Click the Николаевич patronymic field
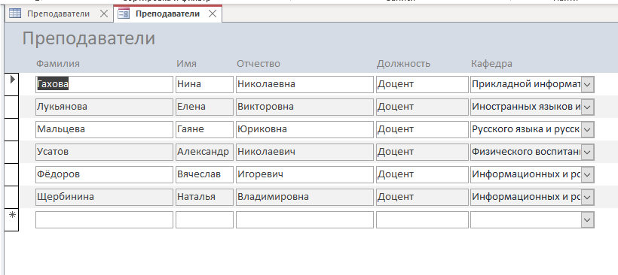The height and width of the screenshot is (275, 618). [x=304, y=152]
